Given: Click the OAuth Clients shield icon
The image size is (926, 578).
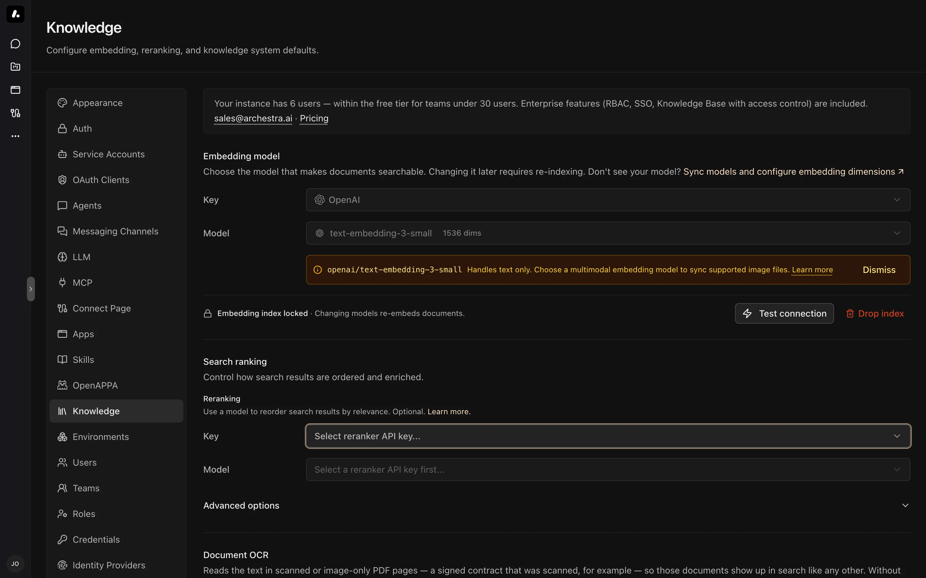Looking at the screenshot, I should point(62,180).
